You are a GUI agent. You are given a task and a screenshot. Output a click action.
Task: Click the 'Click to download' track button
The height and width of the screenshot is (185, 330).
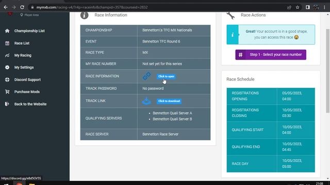pyautogui.click(x=169, y=101)
